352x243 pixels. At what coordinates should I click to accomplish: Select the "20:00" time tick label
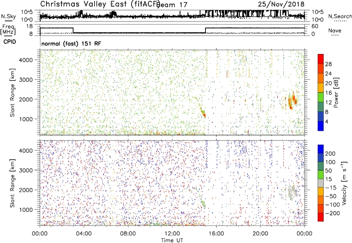260,234
